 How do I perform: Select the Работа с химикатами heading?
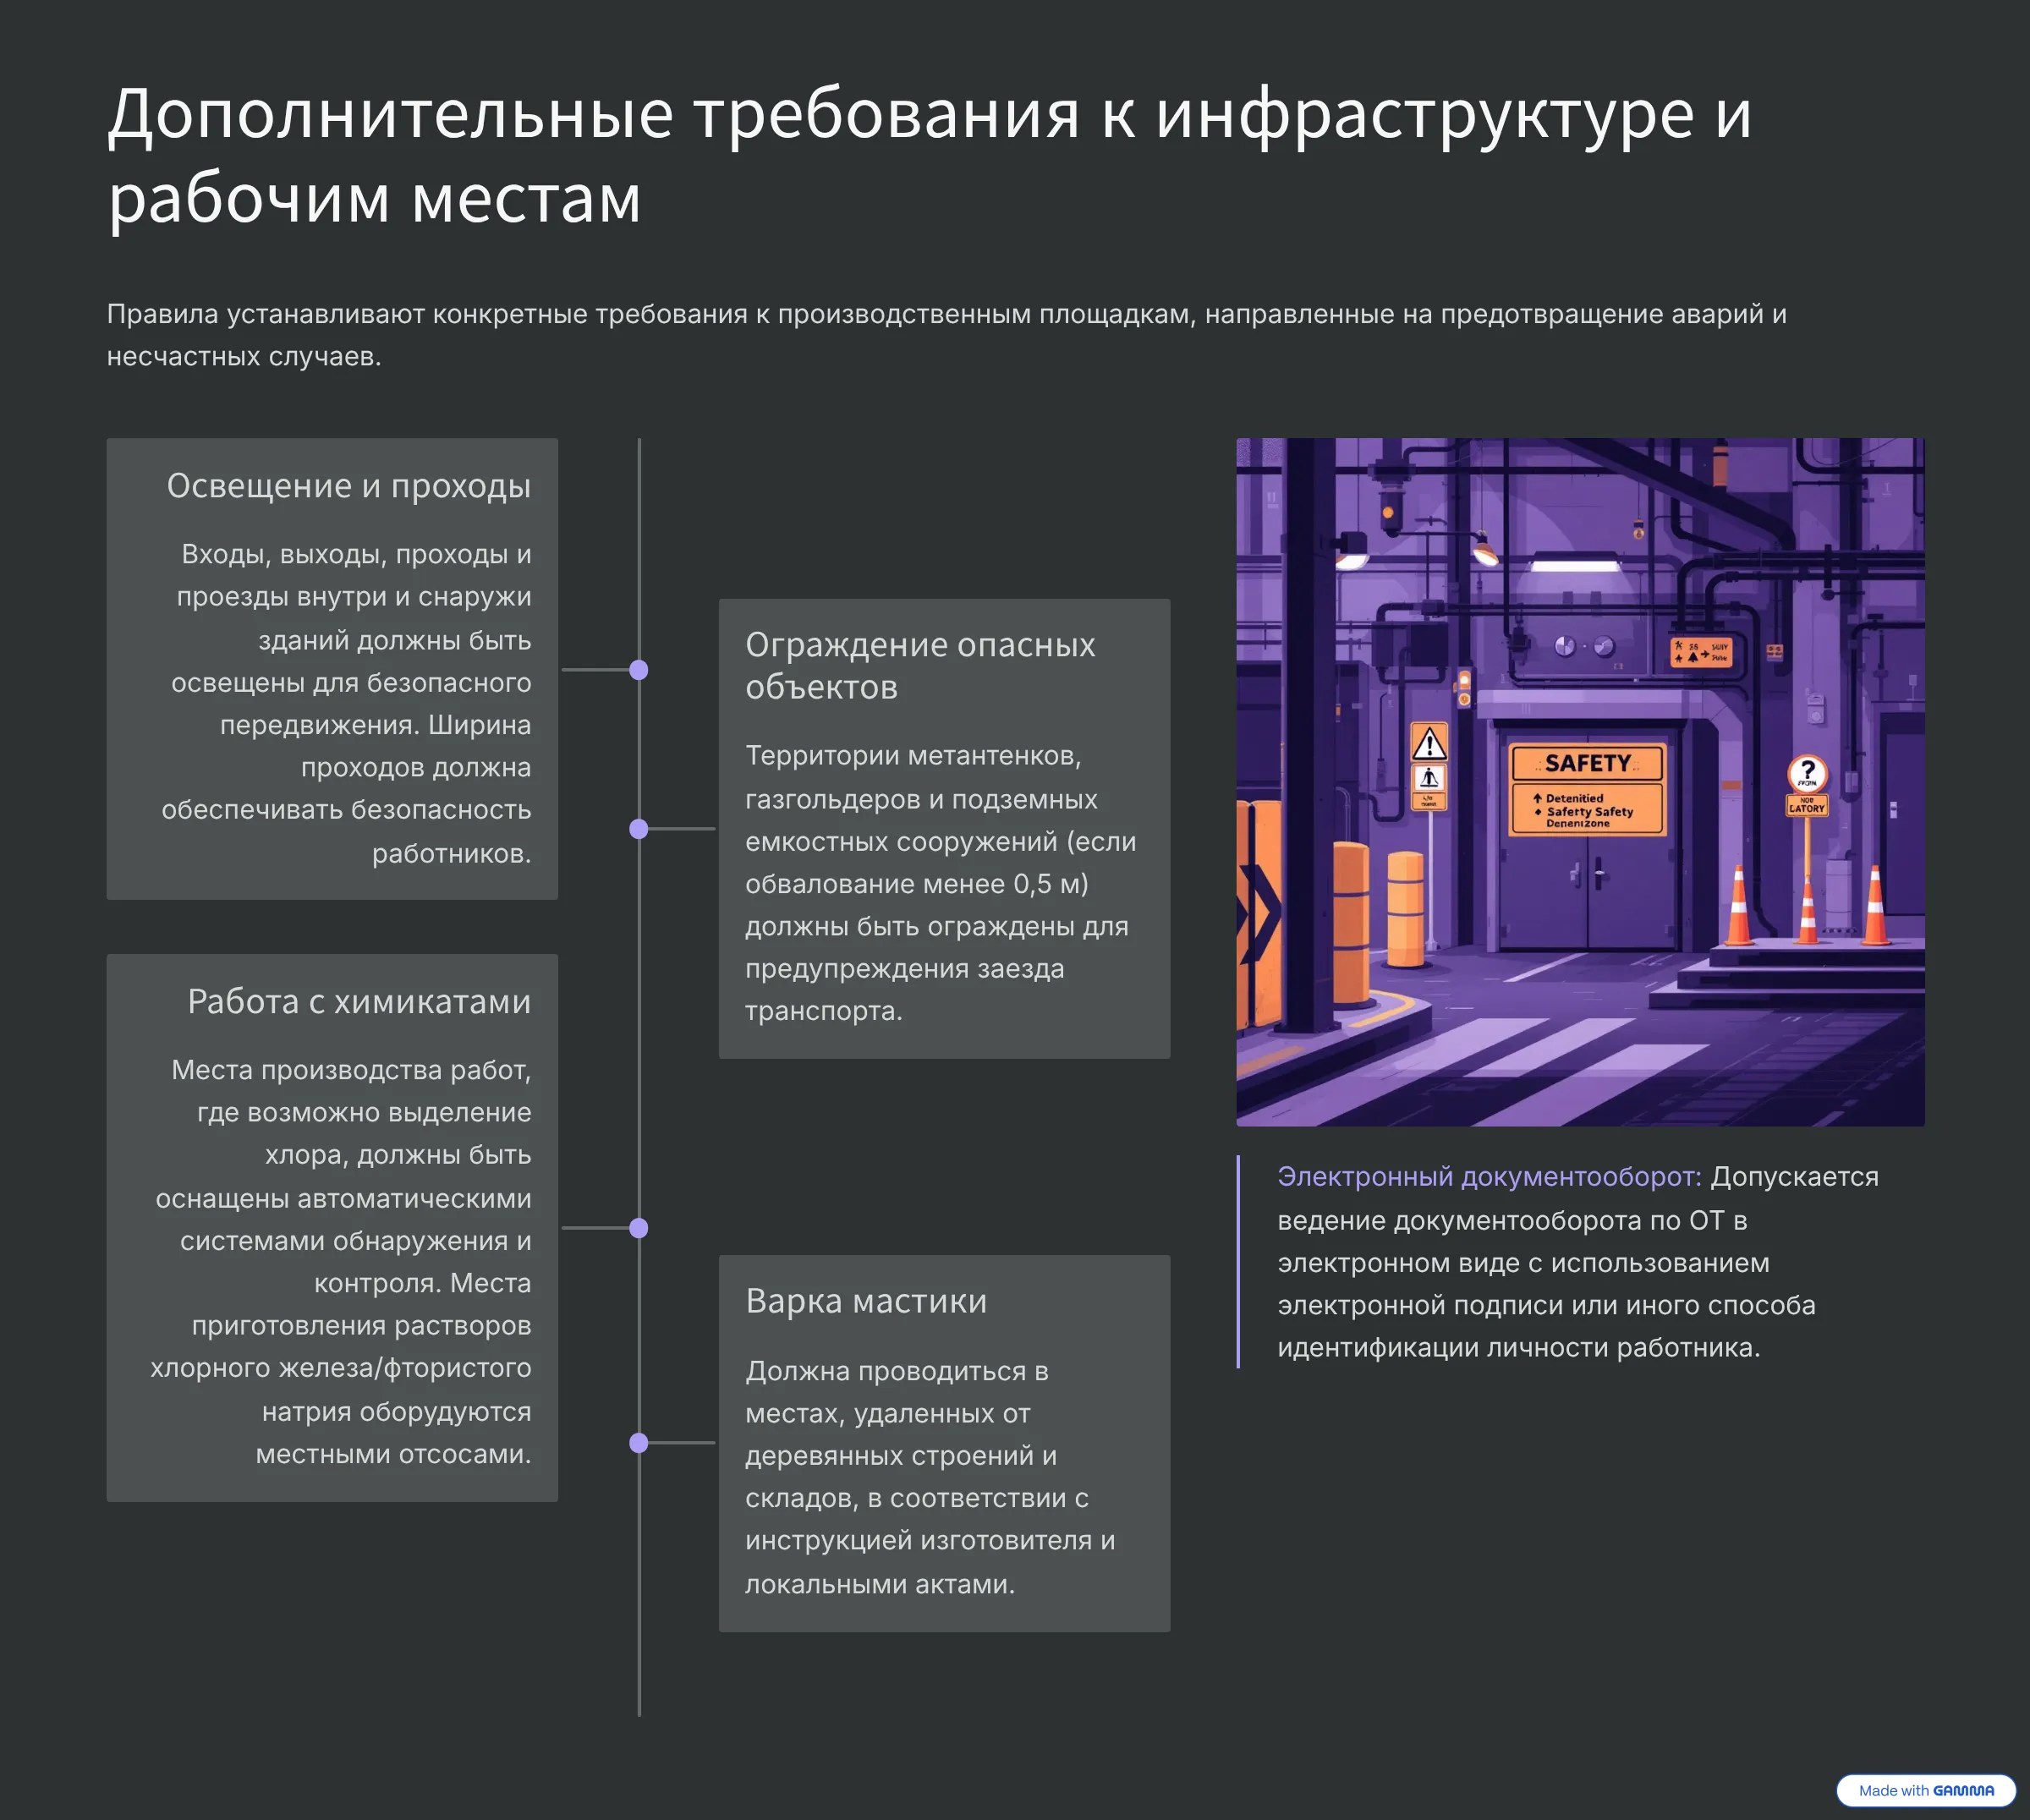pos(359,1002)
